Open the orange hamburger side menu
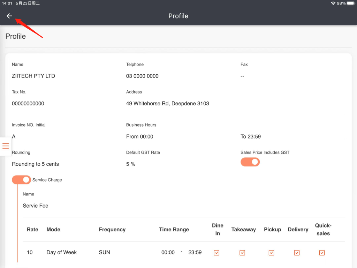357x268 pixels. (6, 146)
